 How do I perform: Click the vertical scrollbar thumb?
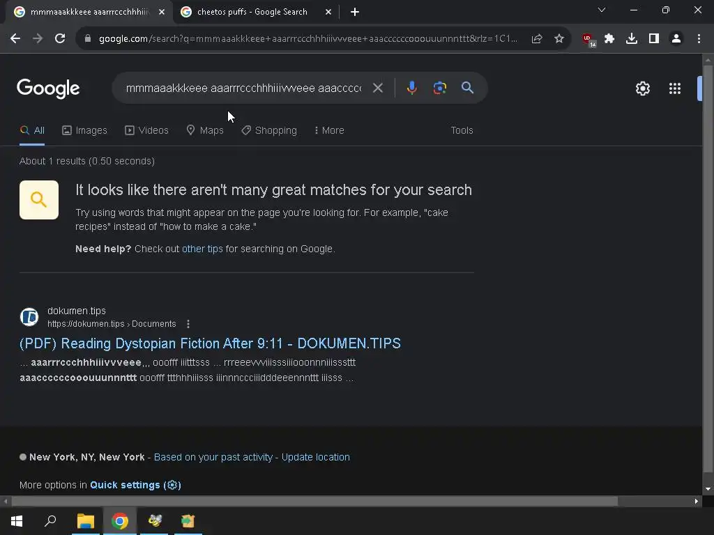[707, 268]
